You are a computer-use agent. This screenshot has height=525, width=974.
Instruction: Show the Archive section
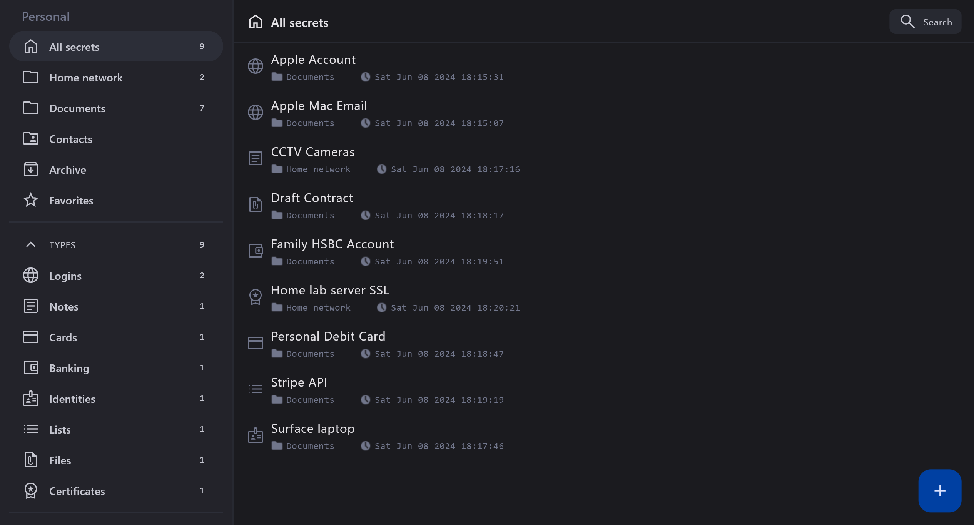(67, 170)
